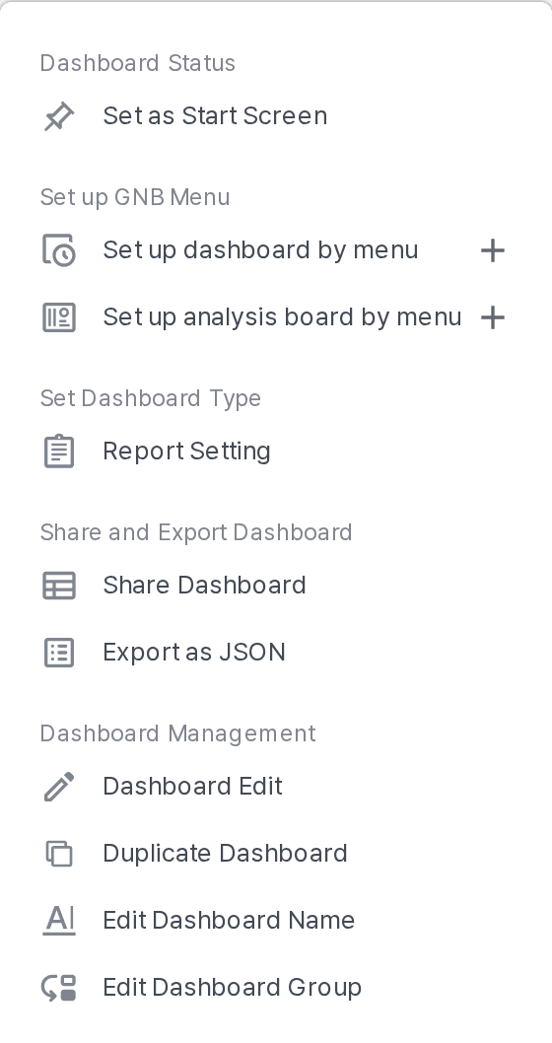
Task: Expand Set up analysis board by menu plus sign
Action: 493,318
